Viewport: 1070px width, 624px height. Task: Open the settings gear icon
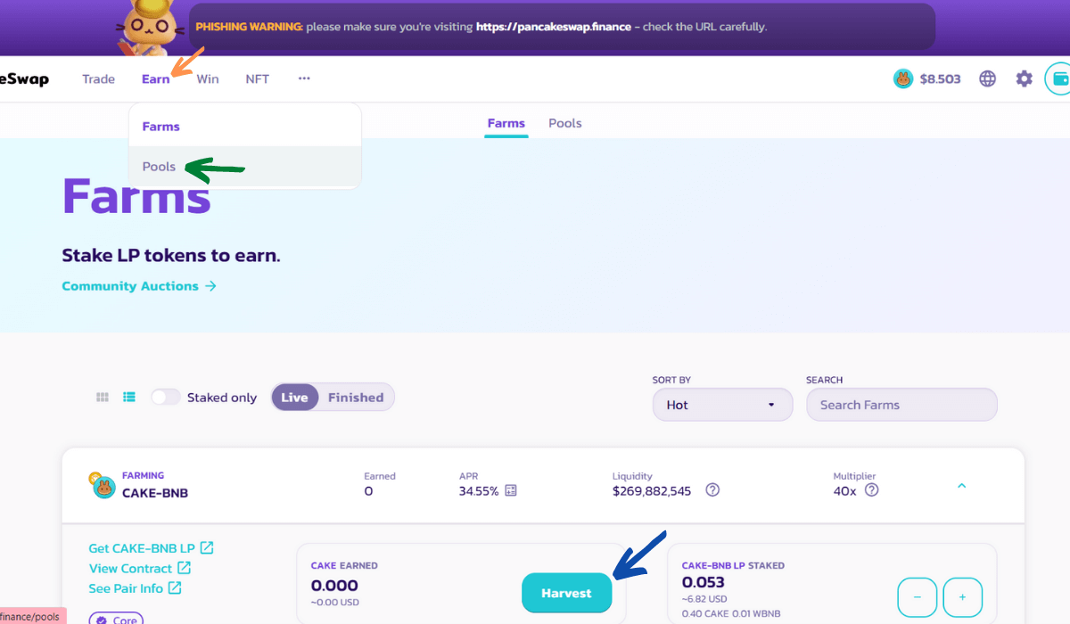point(1025,78)
